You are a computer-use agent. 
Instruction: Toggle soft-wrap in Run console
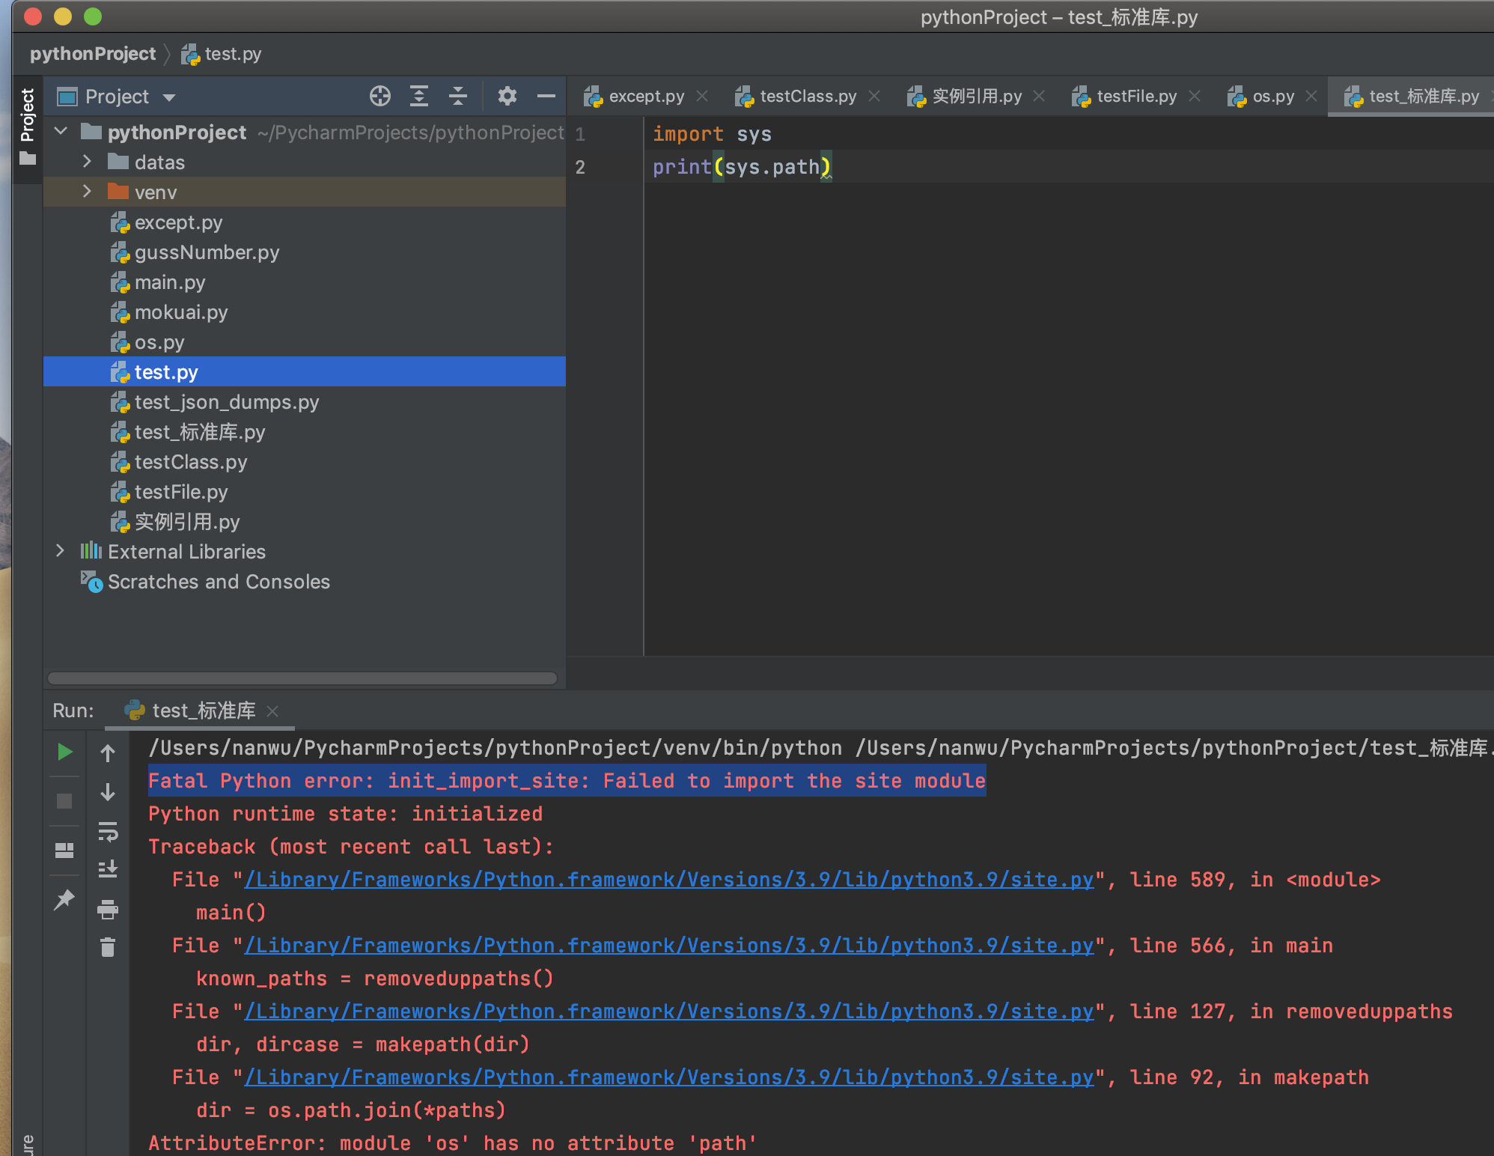tap(108, 831)
